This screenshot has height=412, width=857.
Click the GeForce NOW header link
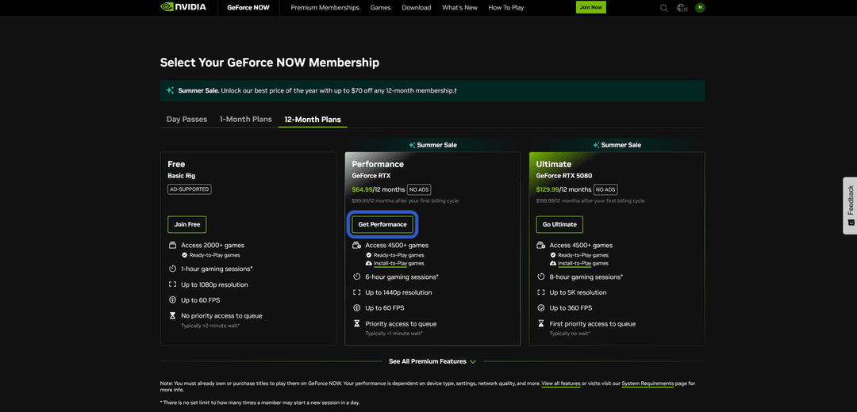tap(248, 8)
